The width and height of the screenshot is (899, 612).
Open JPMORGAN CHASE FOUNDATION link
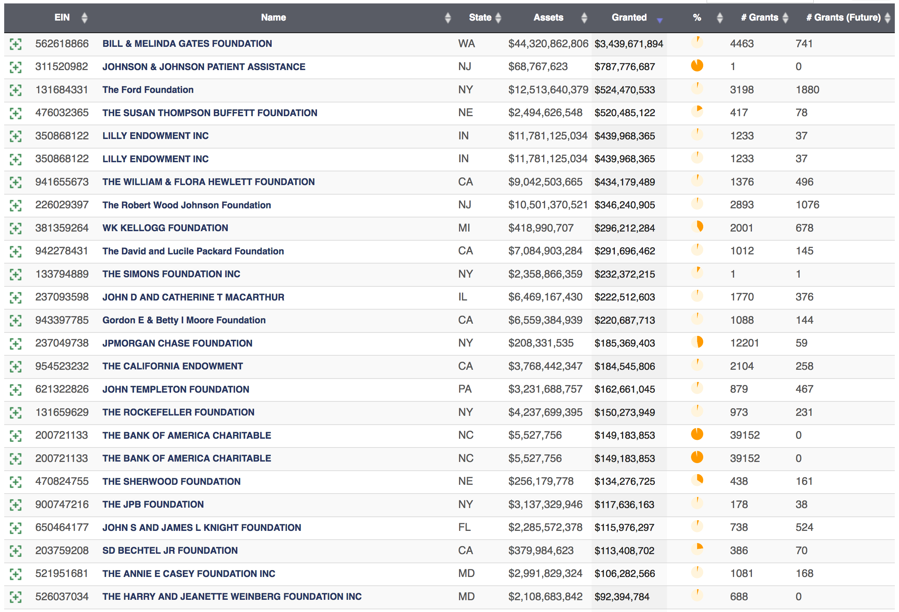pos(177,343)
